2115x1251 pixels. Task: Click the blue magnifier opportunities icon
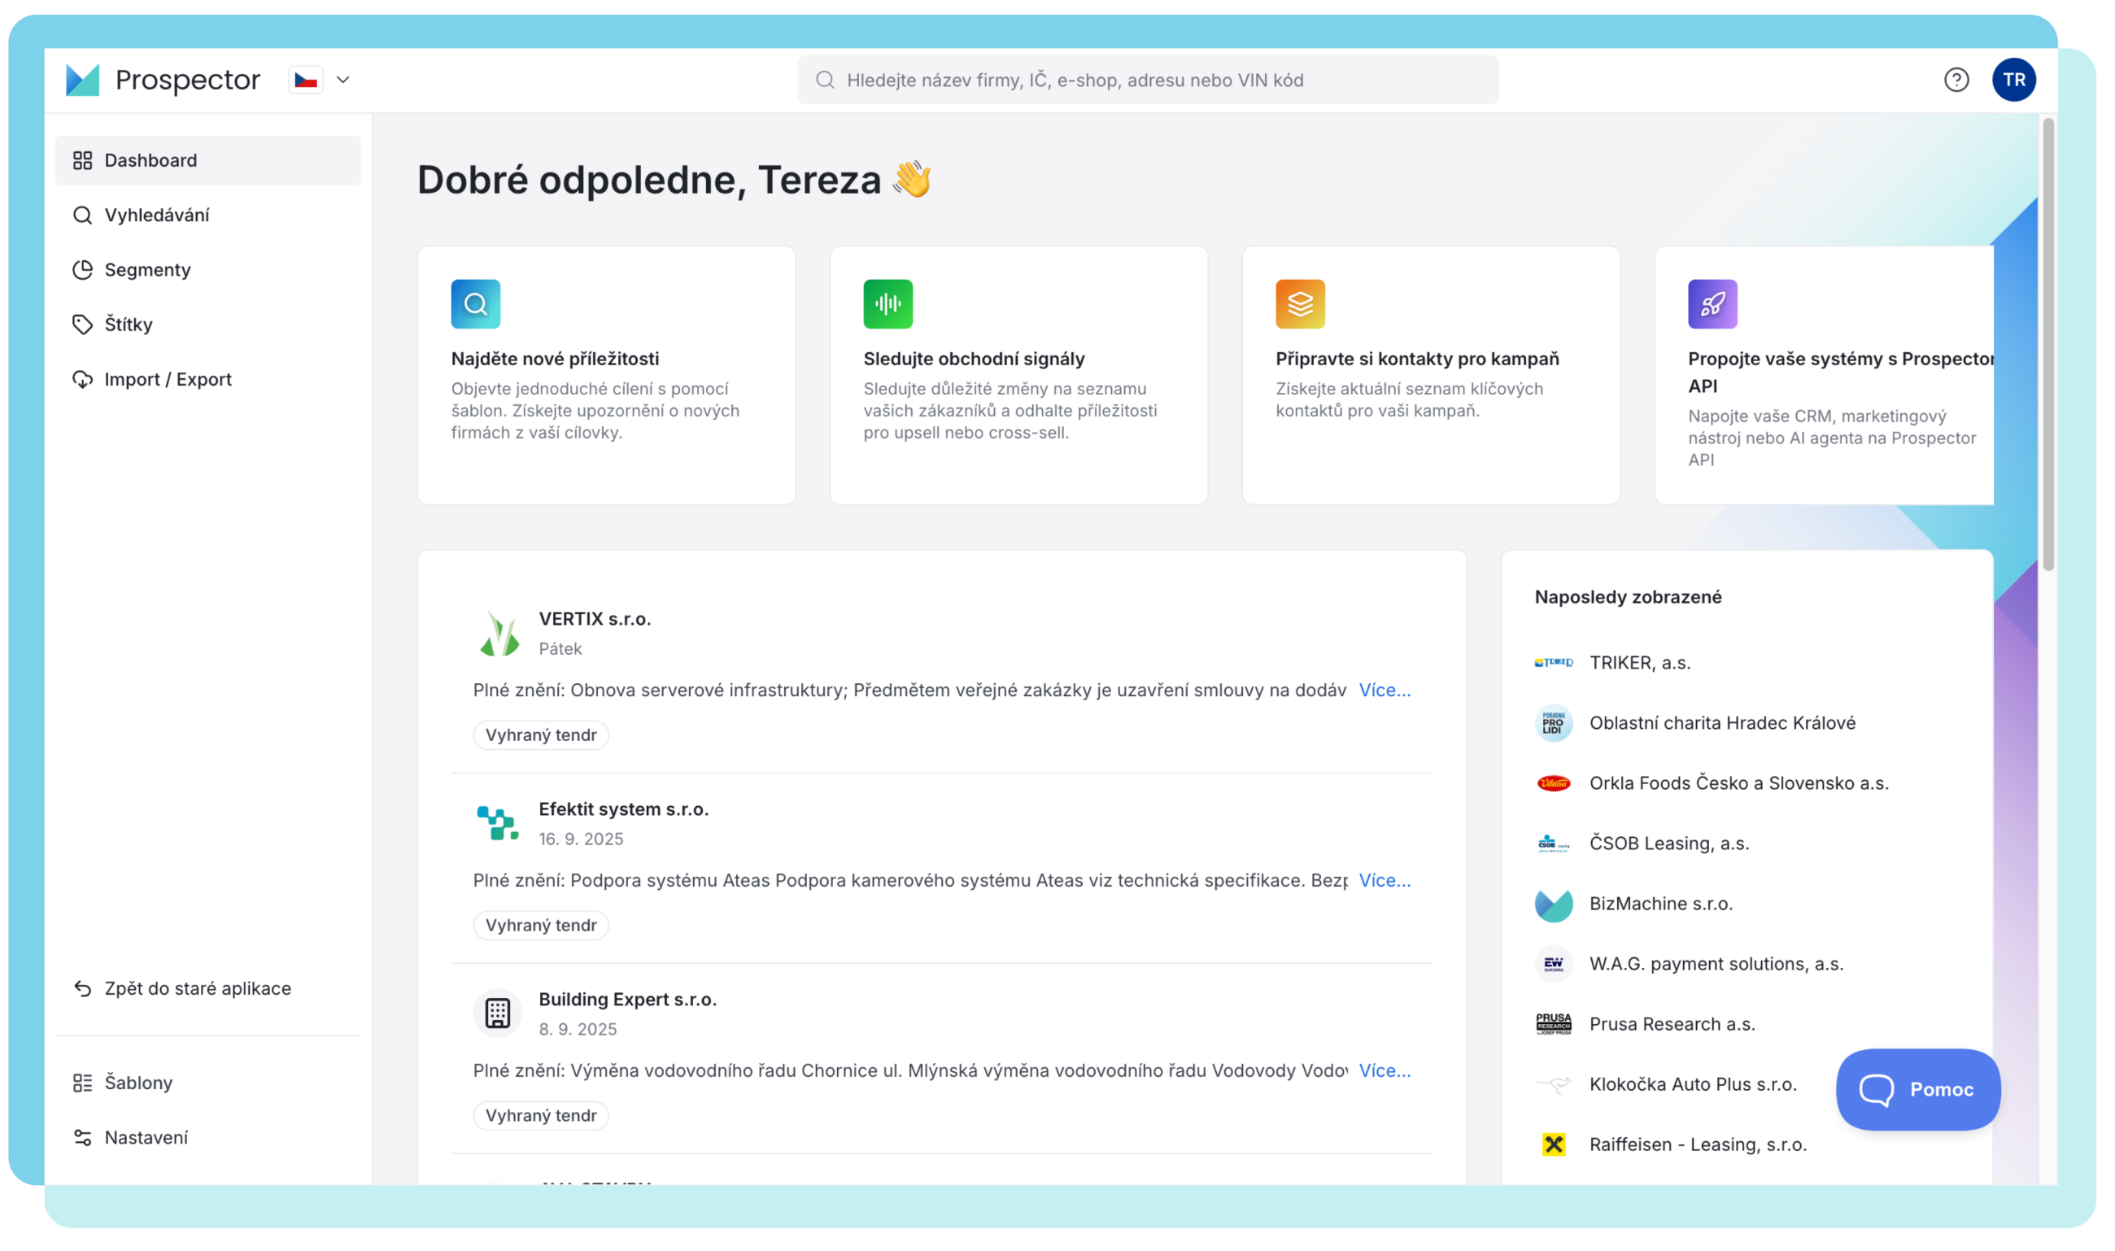tap(475, 303)
